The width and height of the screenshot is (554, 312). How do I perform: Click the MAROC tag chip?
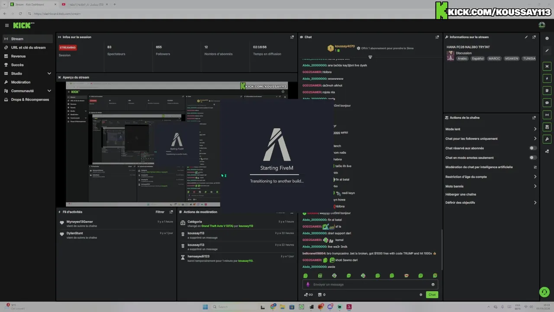[x=494, y=58]
